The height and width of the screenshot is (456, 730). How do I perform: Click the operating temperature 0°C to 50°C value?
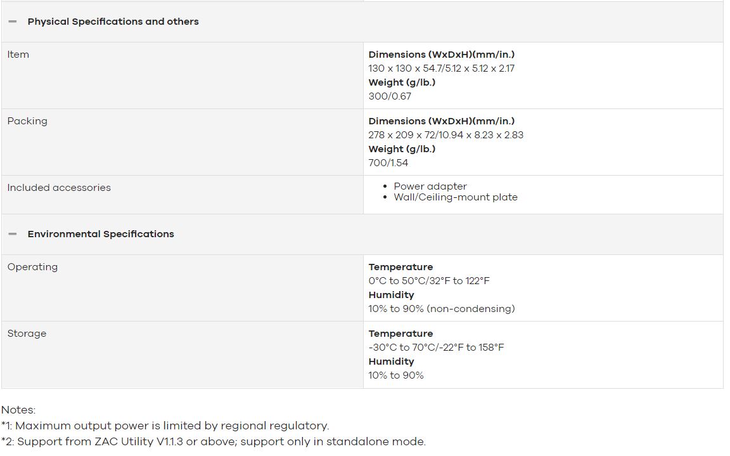click(x=429, y=281)
